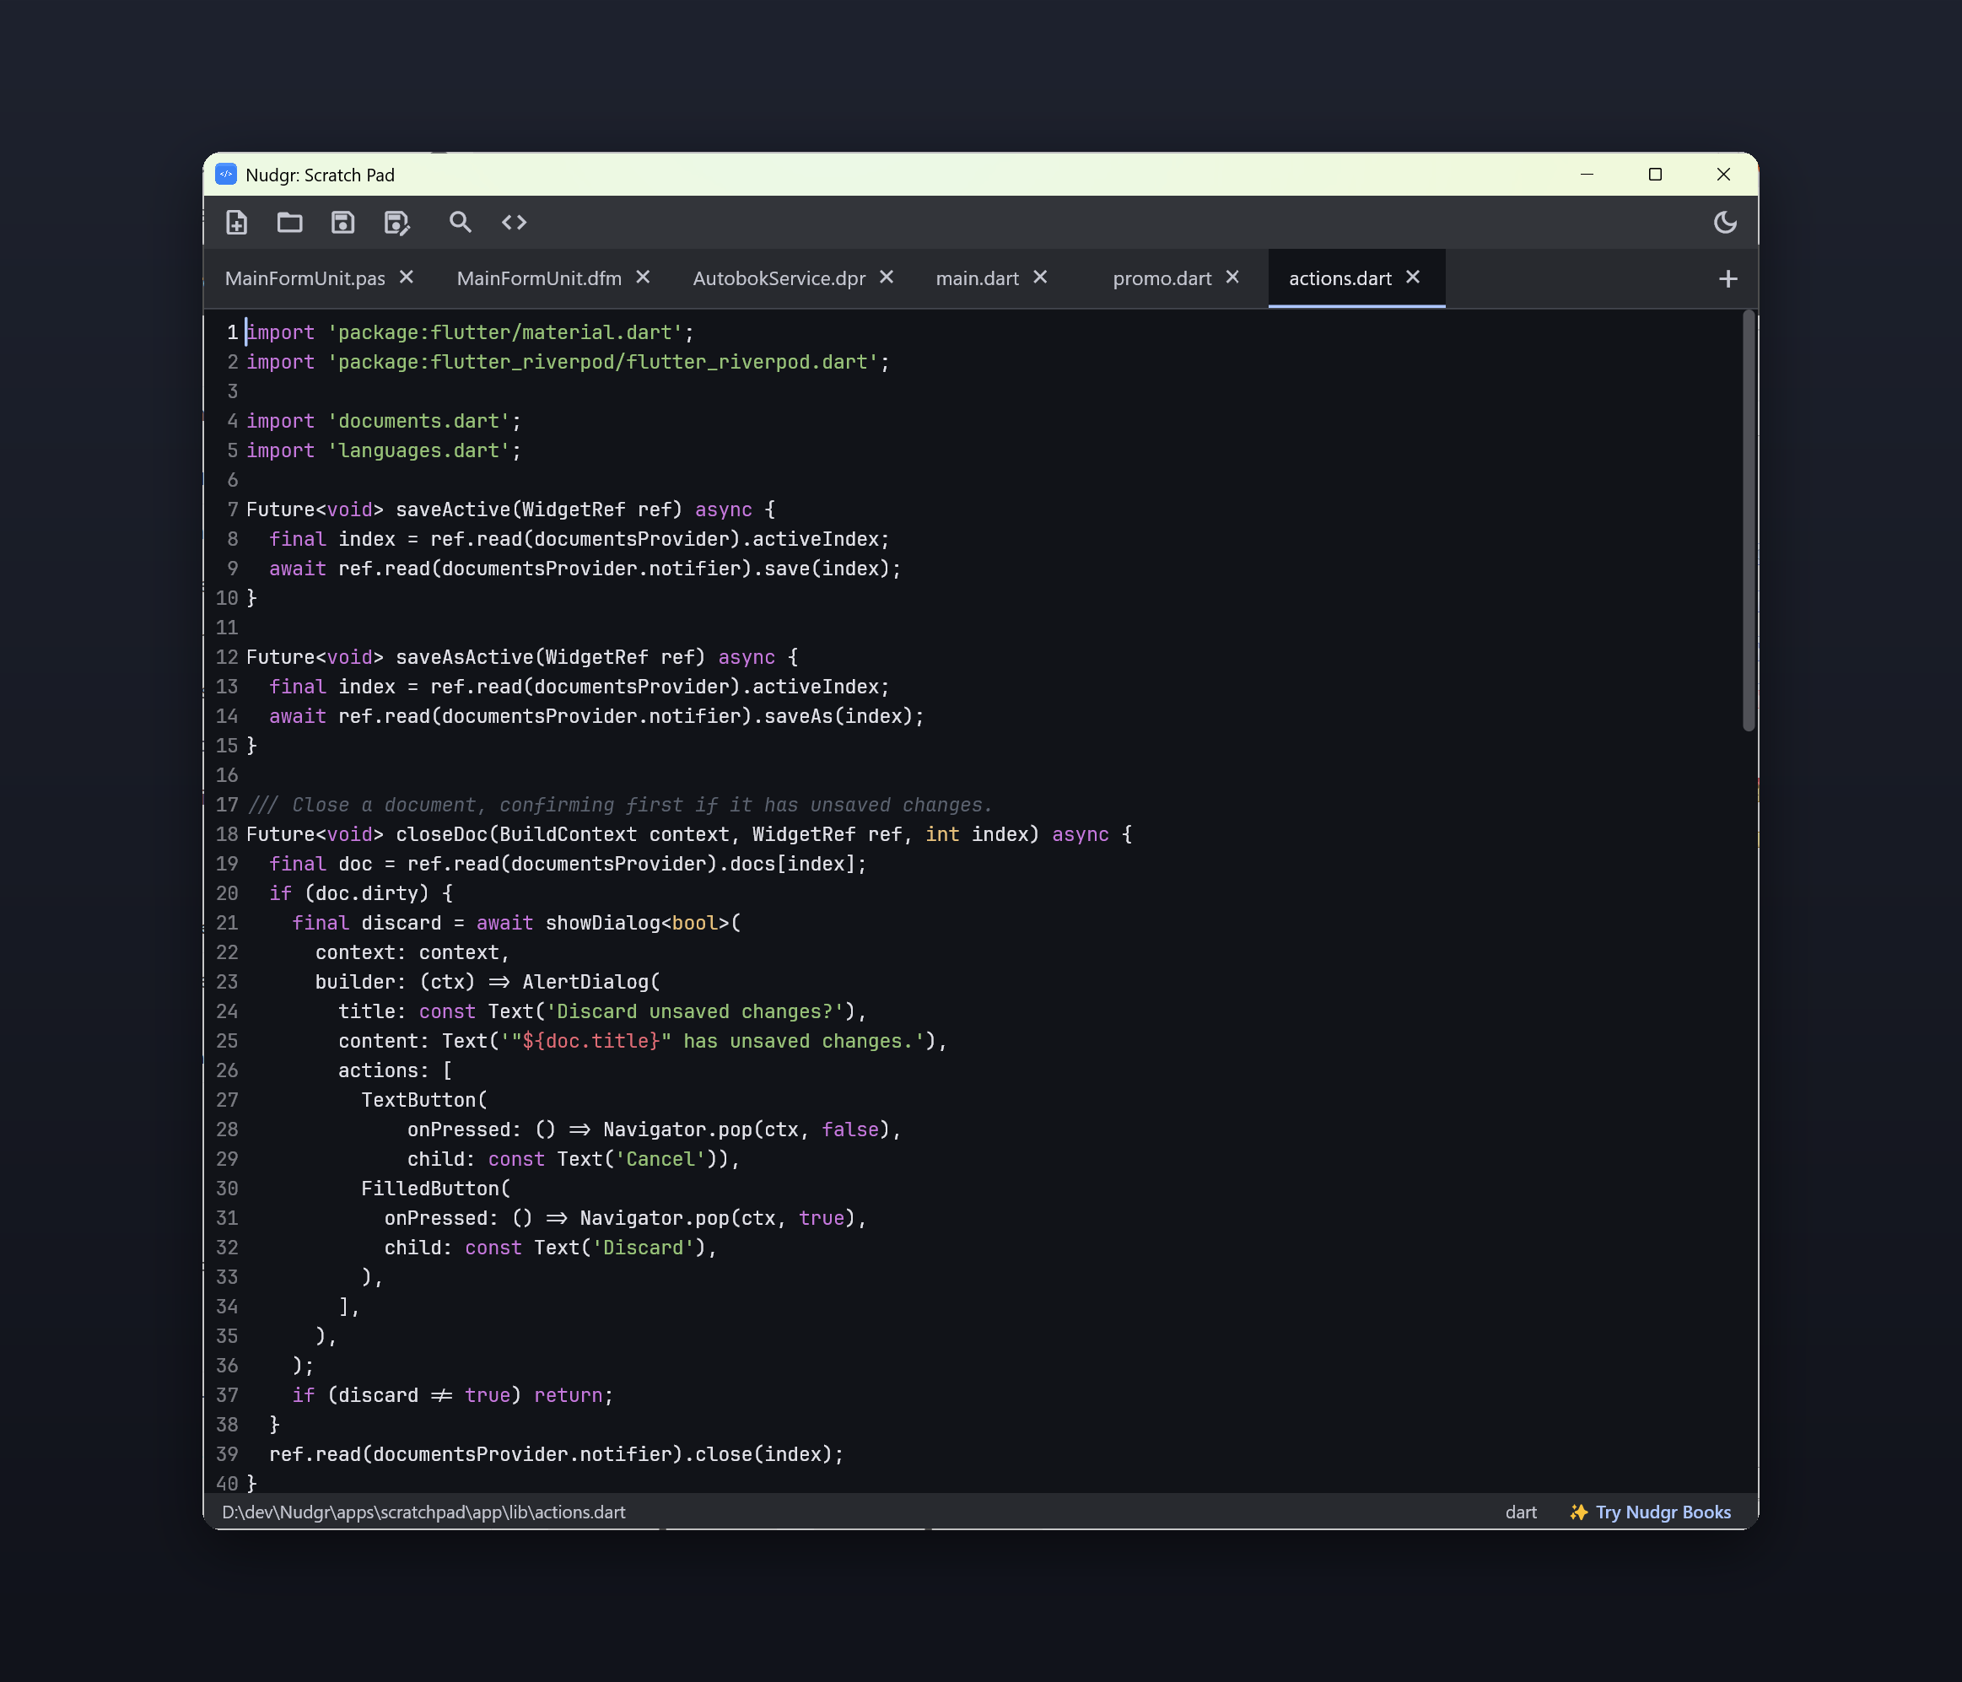Click the doc comment on line 17
The width and height of the screenshot is (1962, 1682).
(x=619, y=805)
